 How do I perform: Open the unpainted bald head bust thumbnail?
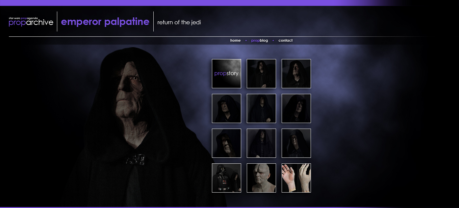pyautogui.click(x=261, y=178)
